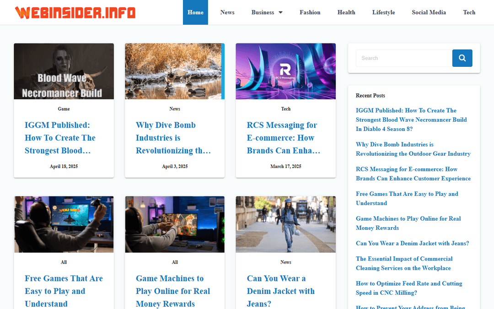Open card title 'RCS Messaging for E-commerce'
494x309 pixels.
(284, 138)
